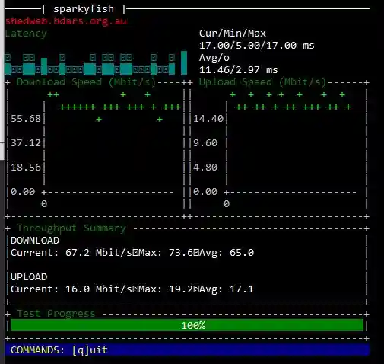Click the 14.40 upload axis label
Screen dimensions: 384x364
tap(208, 119)
